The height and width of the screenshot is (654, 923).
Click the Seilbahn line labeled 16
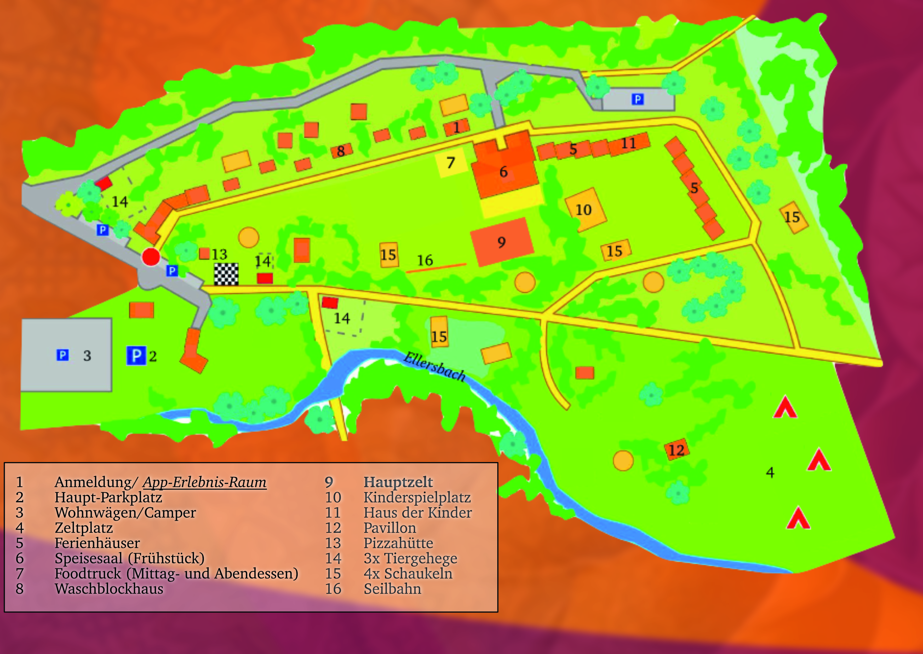436,268
